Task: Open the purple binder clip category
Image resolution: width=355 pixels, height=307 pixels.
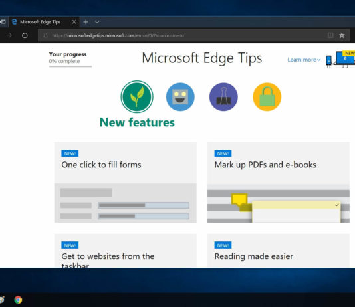Action: tap(223, 97)
